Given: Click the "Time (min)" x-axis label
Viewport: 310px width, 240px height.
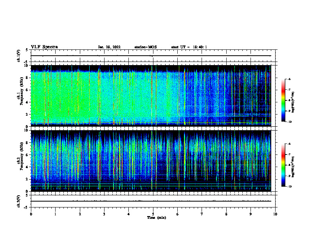Looking at the screenshot, I should pos(157,218).
